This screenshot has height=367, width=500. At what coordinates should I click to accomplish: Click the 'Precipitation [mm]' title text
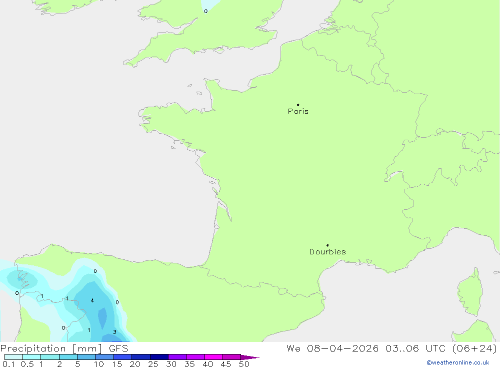pos(51,348)
